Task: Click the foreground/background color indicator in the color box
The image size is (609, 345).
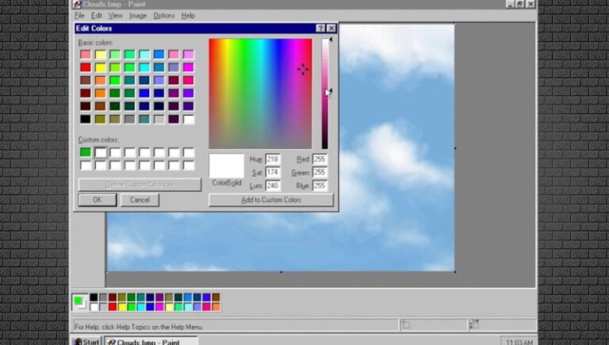Action: coord(80,302)
